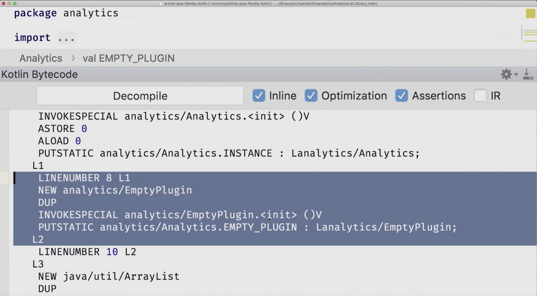The height and width of the screenshot is (296, 537).
Task: Expand the folded import region
Action: coord(66,38)
